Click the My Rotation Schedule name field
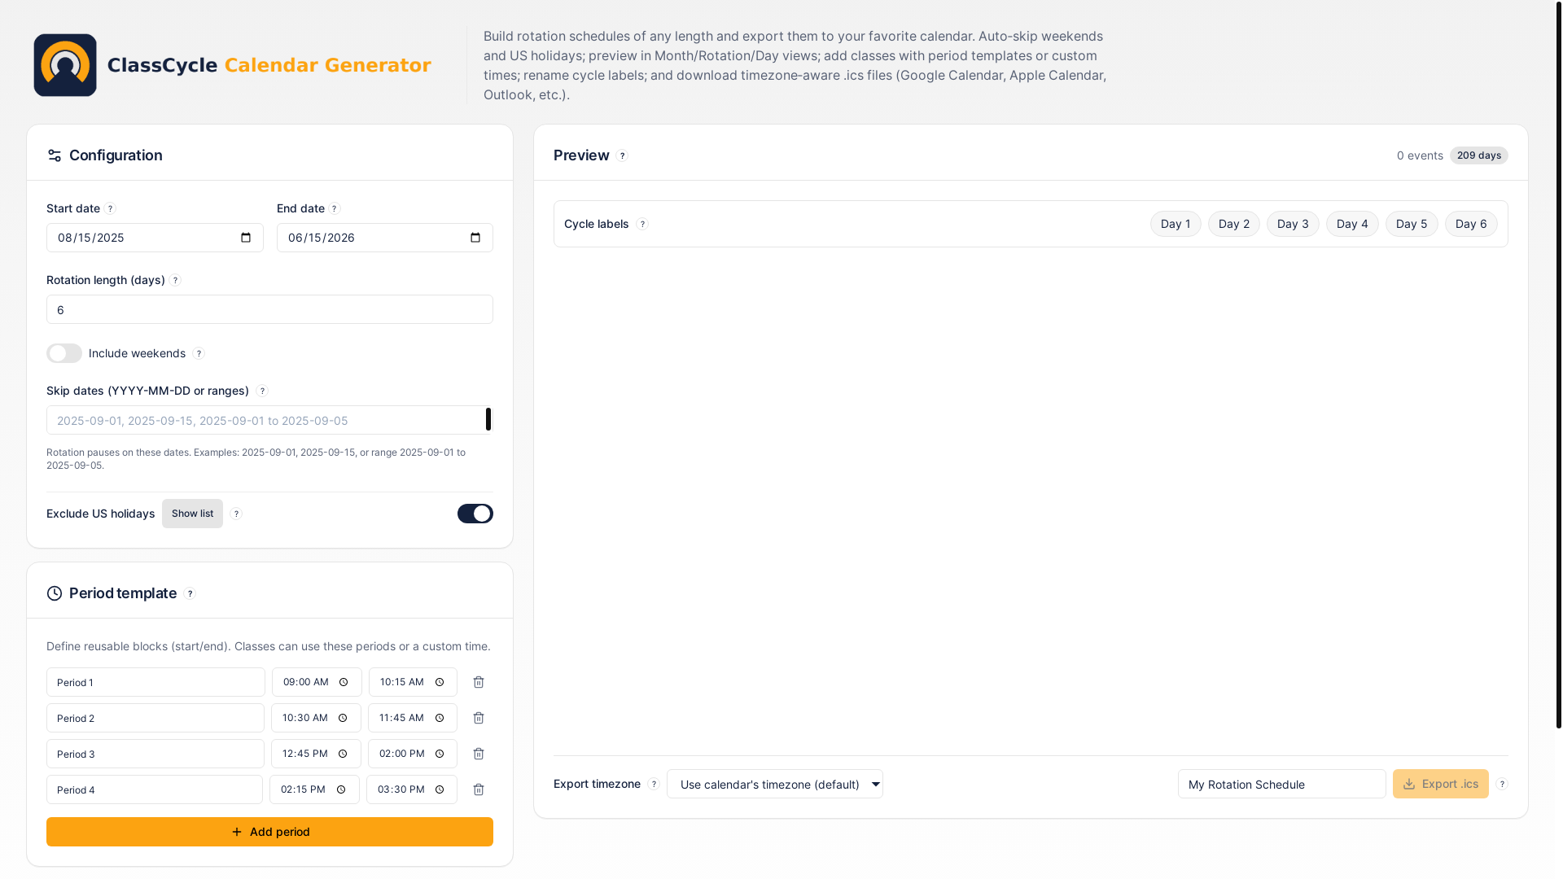Image resolution: width=1563 pixels, height=879 pixels. [1282, 784]
